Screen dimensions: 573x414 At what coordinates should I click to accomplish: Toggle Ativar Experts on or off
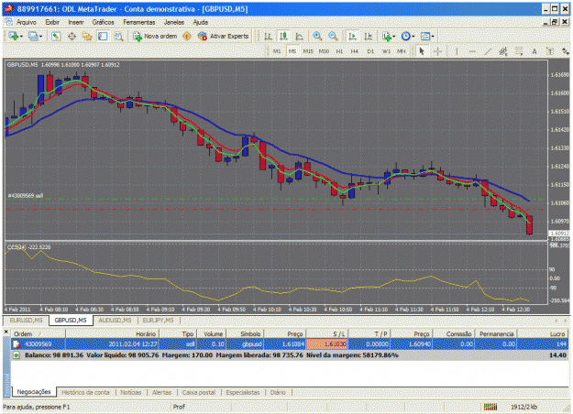pos(224,36)
